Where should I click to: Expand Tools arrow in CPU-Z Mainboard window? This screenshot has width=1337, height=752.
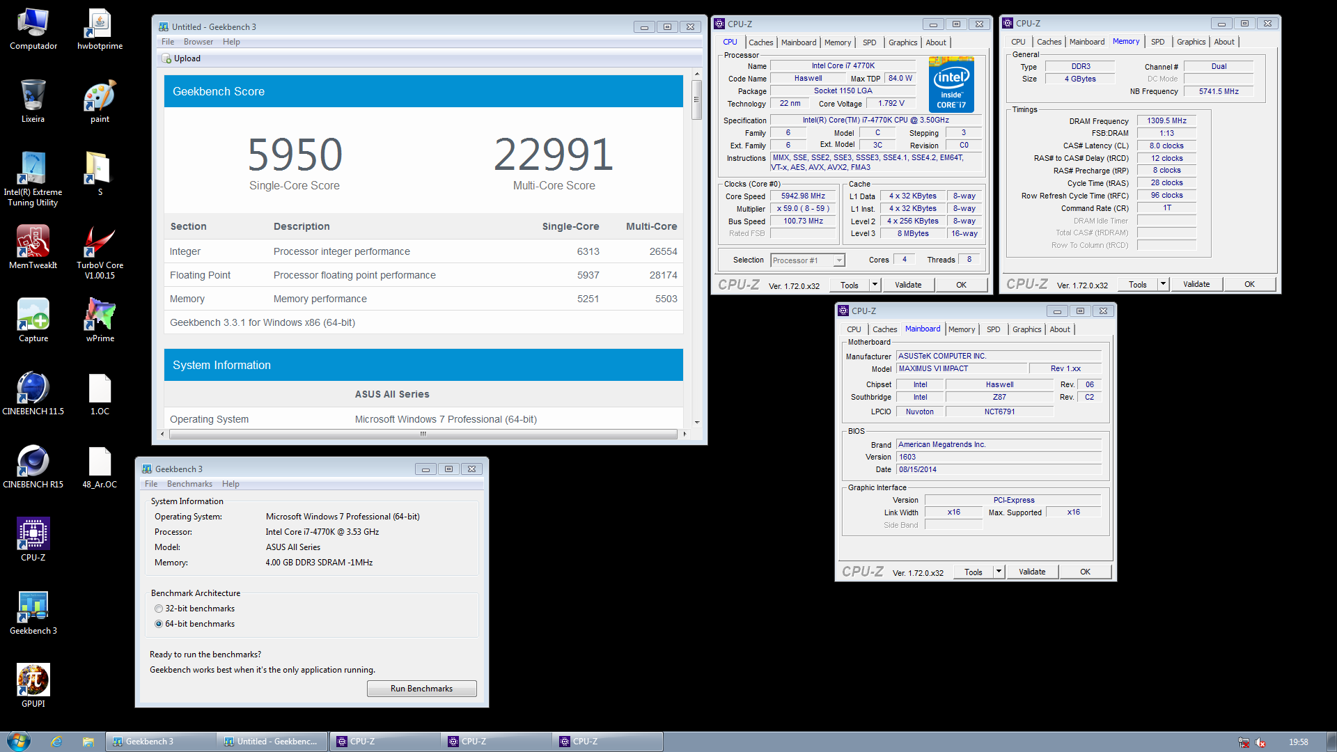click(x=999, y=572)
